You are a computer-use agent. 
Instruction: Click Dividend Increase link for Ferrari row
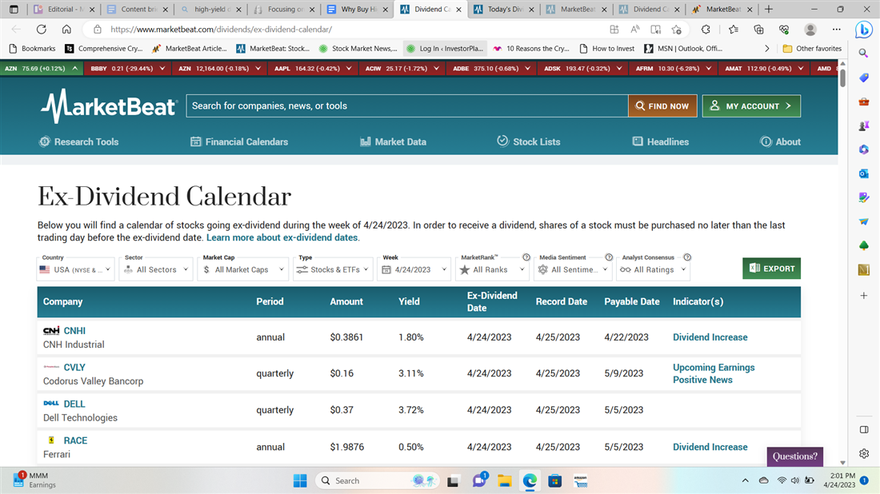point(710,447)
